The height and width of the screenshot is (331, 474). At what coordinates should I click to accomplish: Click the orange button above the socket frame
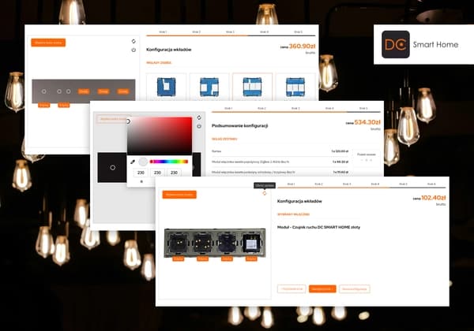point(180,194)
